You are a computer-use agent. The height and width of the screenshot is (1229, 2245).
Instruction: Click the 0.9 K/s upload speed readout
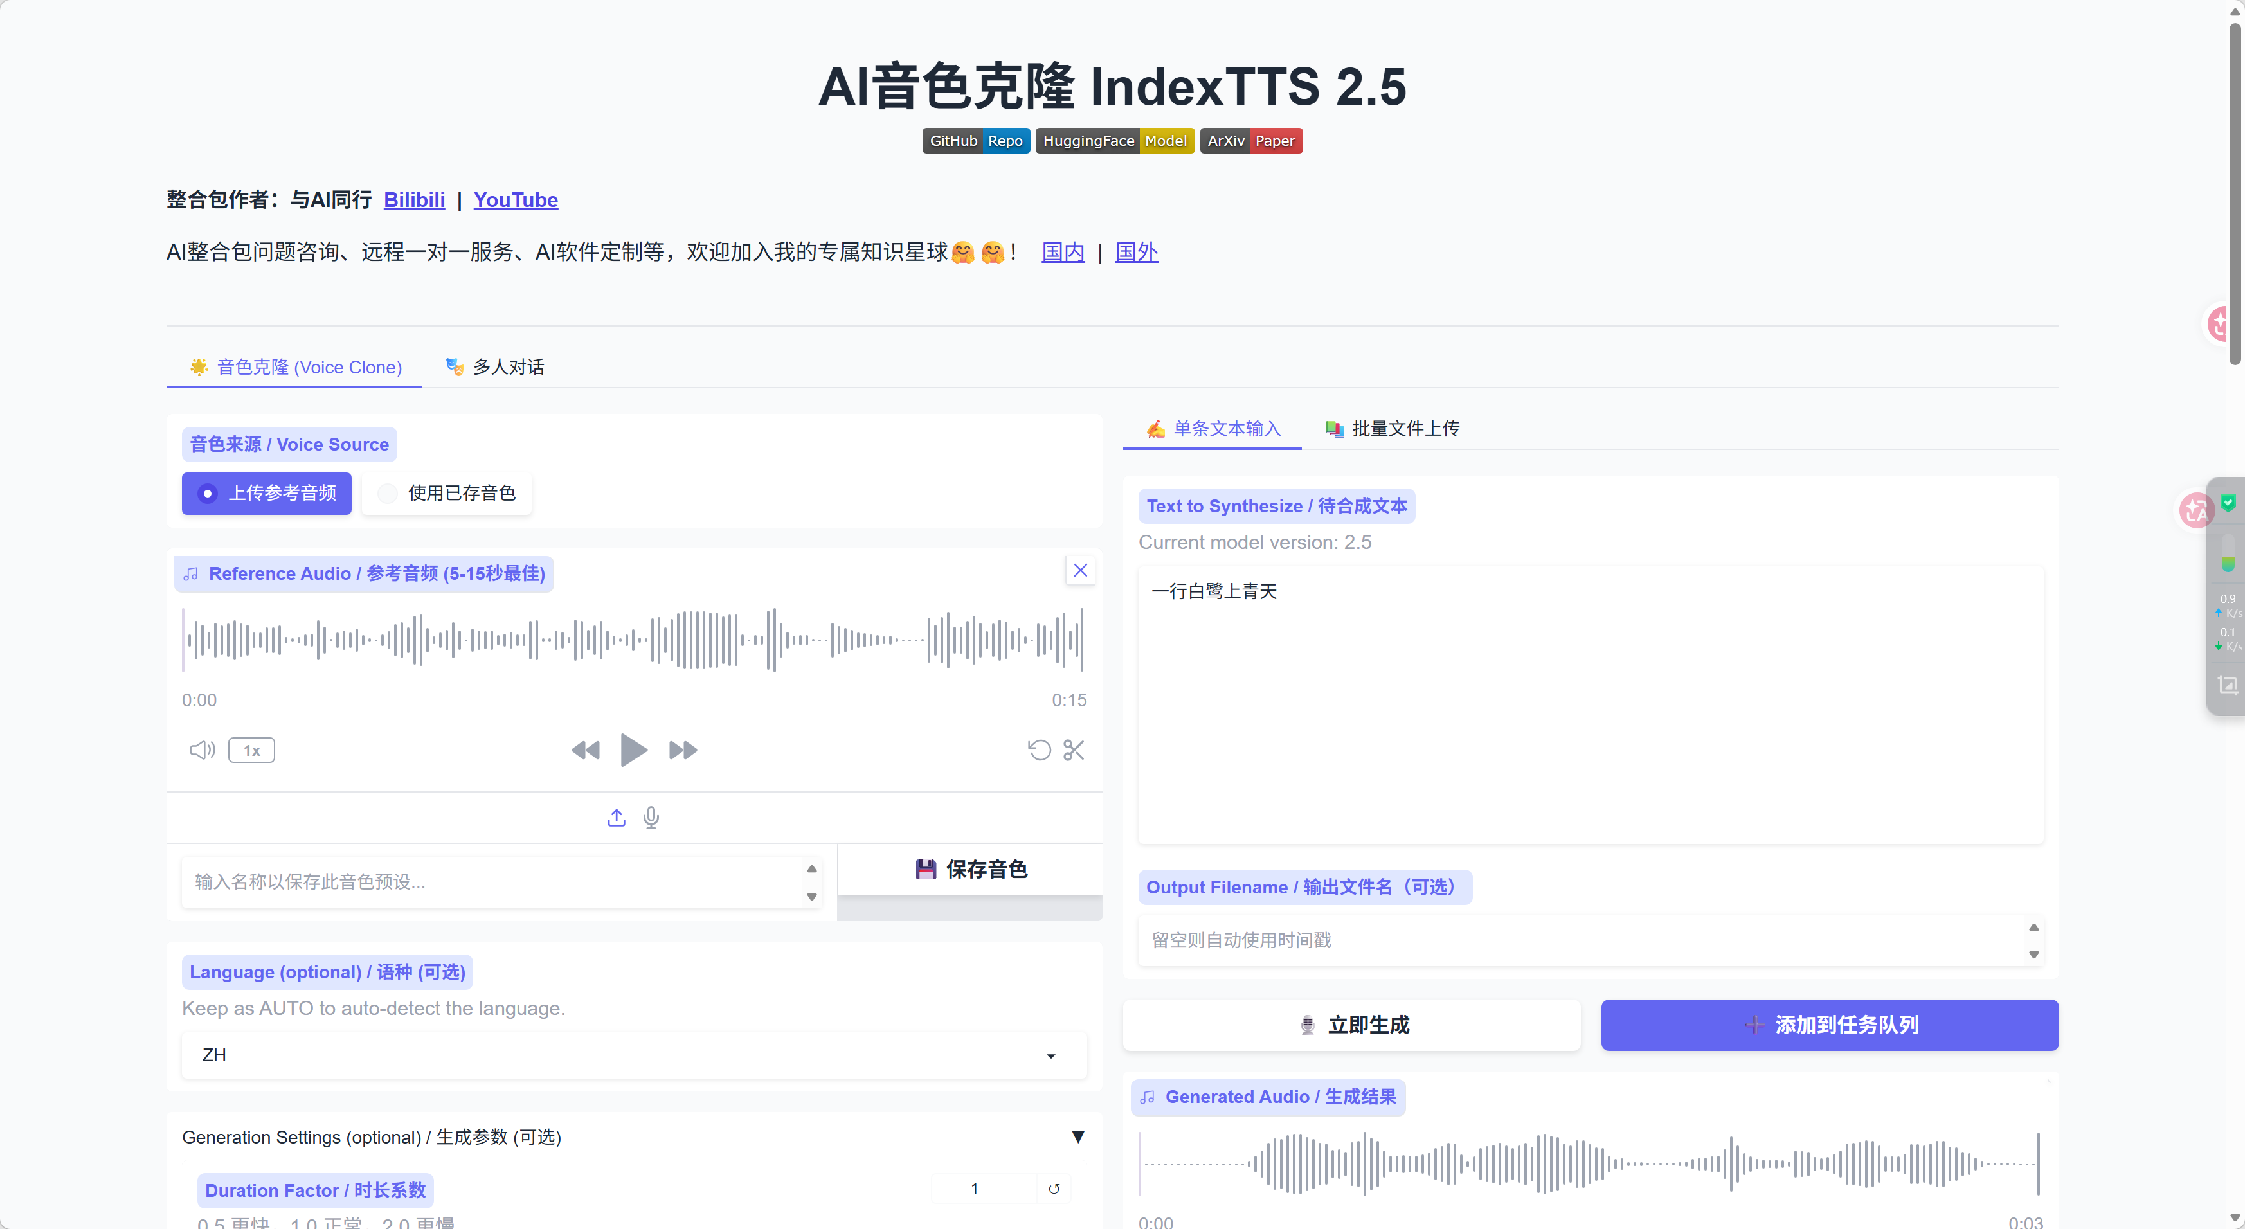pyautogui.click(x=2228, y=606)
